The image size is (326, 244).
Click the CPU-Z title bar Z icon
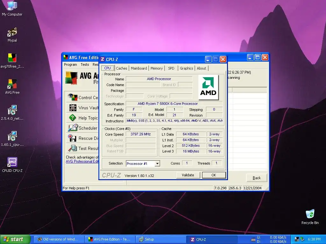(x=103, y=59)
